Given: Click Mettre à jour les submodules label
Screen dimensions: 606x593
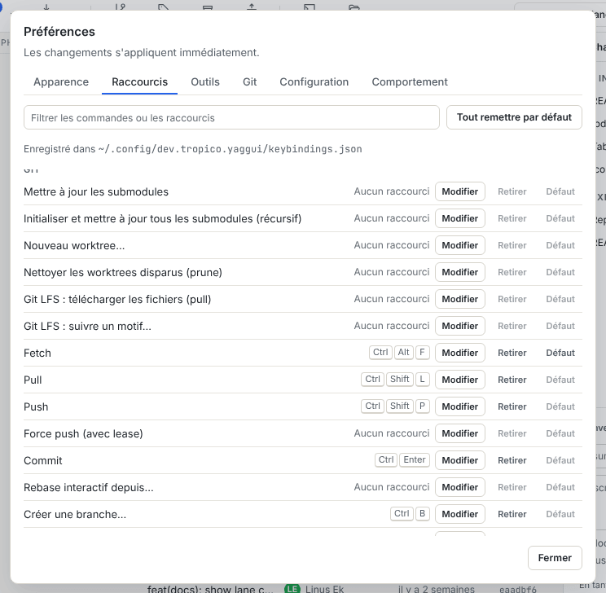Looking at the screenshot, I should [96, 192].
